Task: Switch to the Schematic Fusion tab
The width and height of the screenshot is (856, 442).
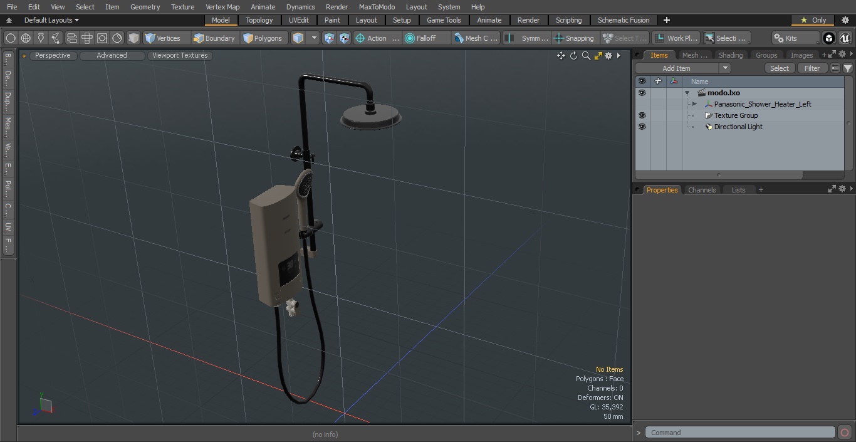Action: [x=624, y=20]
